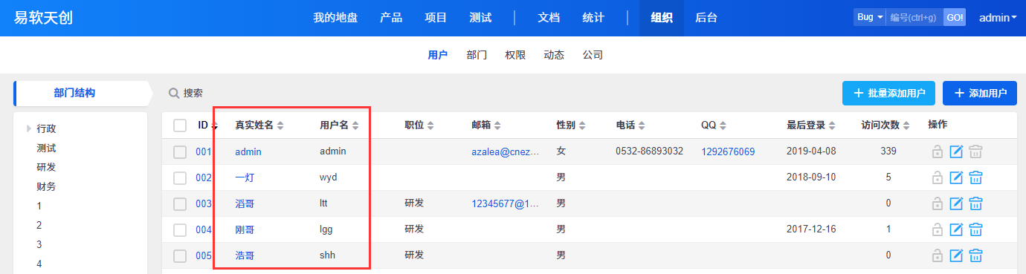
Task: Open 后台 menu item
Action: [x=706, y=18]
